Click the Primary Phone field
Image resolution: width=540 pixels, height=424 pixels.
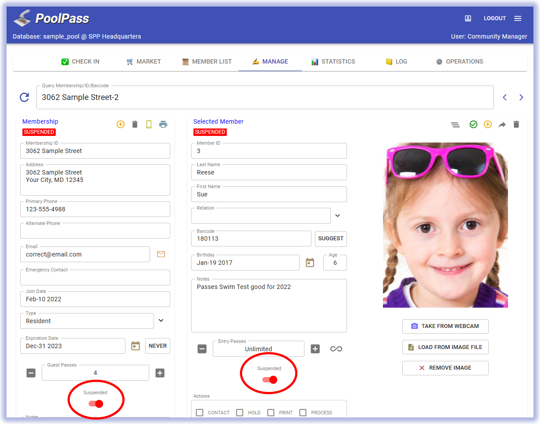(95, 209)
